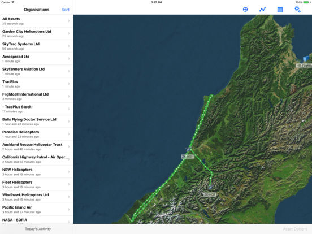Expand the Skyfarmers Aviation Ltd chevron

(x=68, y=71)
